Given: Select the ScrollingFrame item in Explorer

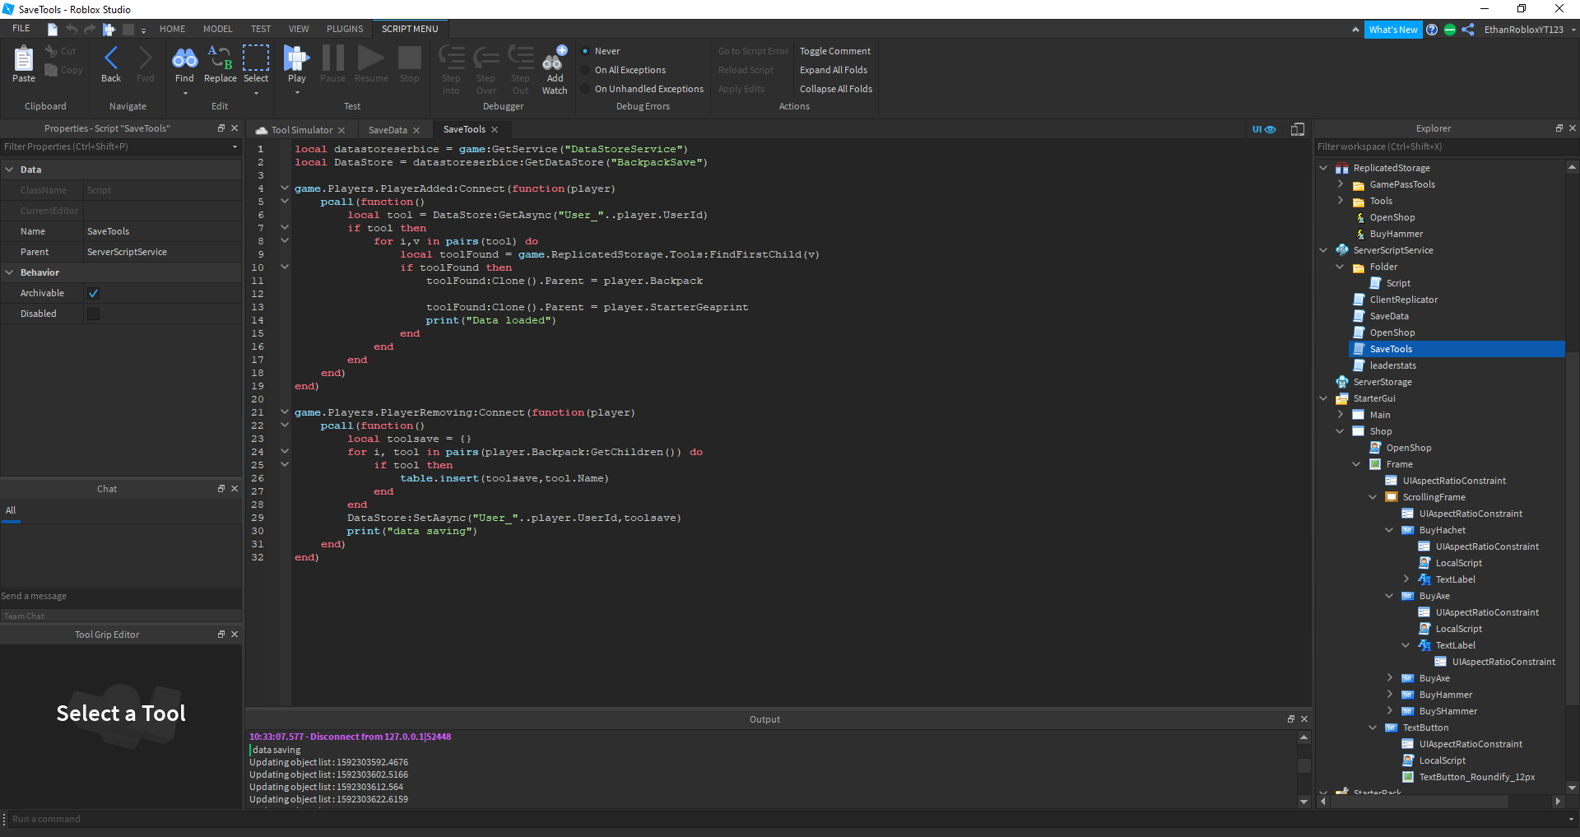Looking at the screenshot, I should pyautogui.click(x=1434, y=497).
